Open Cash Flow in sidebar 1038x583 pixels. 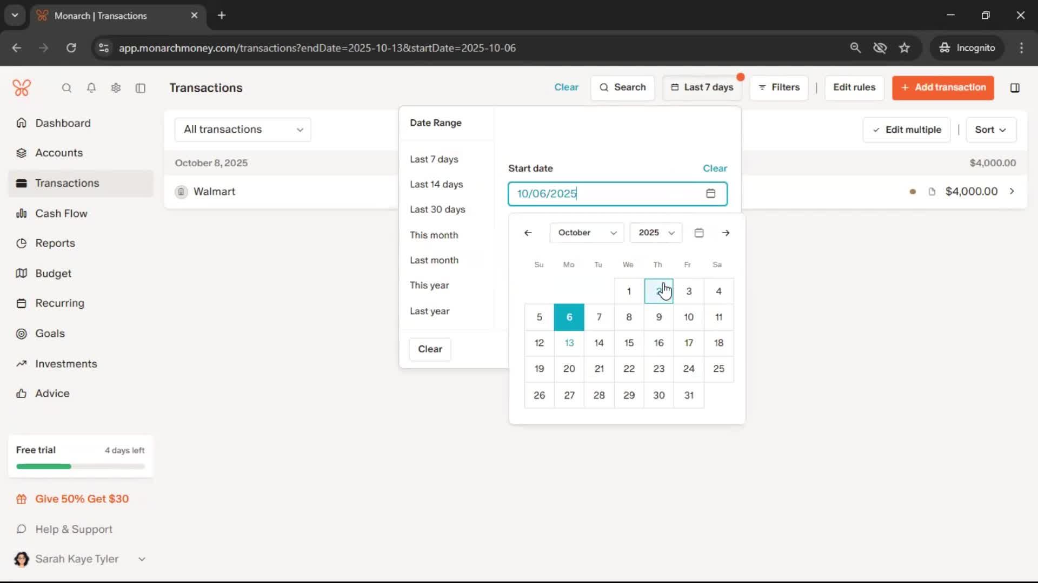point(61,213)
